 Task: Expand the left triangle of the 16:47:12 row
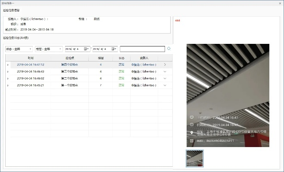click(x=8, y=64)
